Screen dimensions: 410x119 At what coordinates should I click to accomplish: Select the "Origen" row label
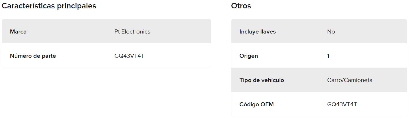point(248,56)
